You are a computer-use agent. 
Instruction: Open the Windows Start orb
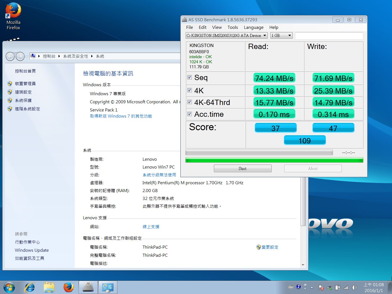click(9, 288)
